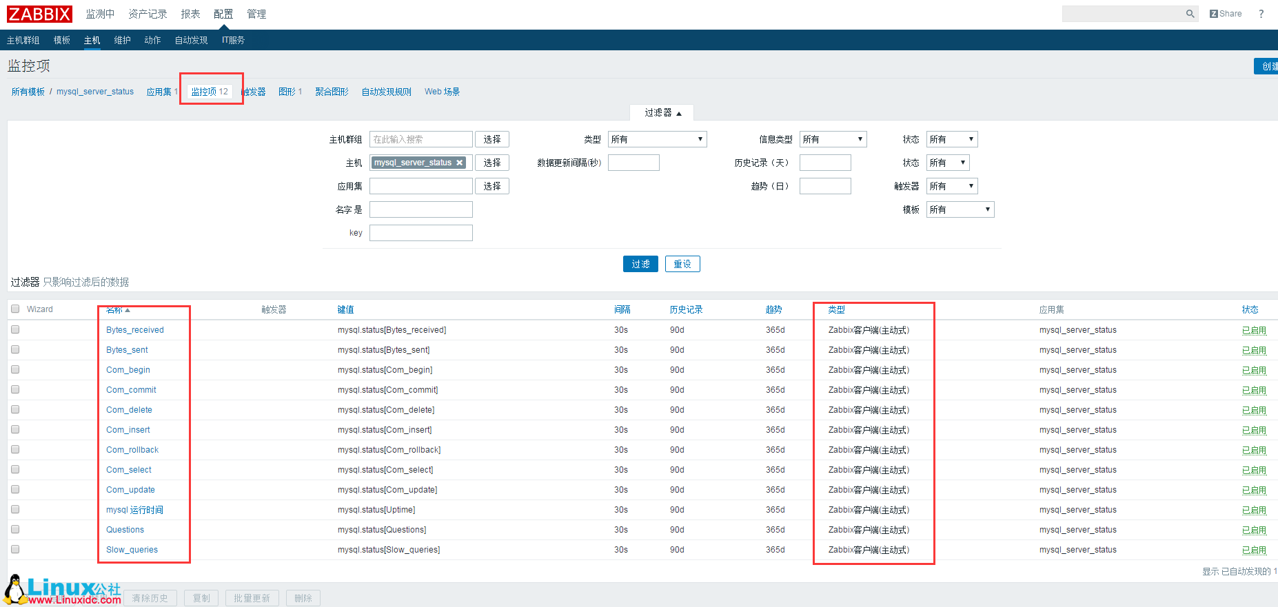This screenshot has height=607, width=1278.
Task: Click the 重设 reset button
Action: click(682, 264)
